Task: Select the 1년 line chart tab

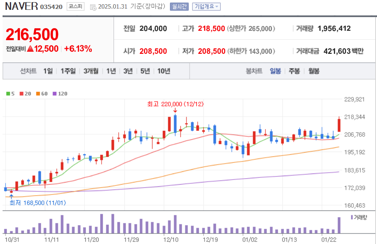Action: (111, 71)
